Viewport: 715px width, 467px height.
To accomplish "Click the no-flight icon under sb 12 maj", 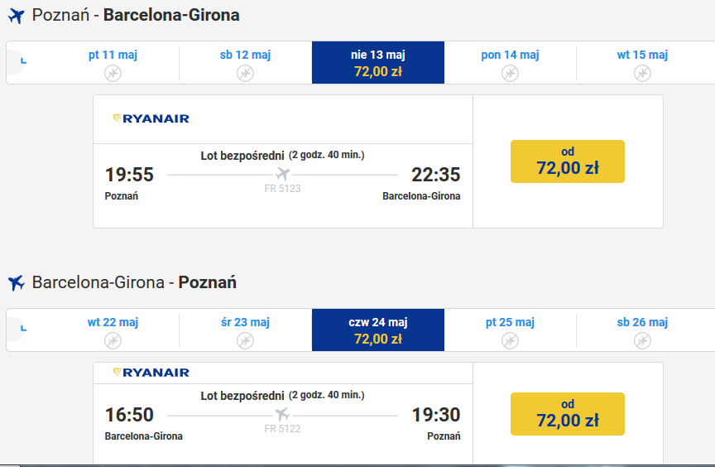I will pos(245,73).
